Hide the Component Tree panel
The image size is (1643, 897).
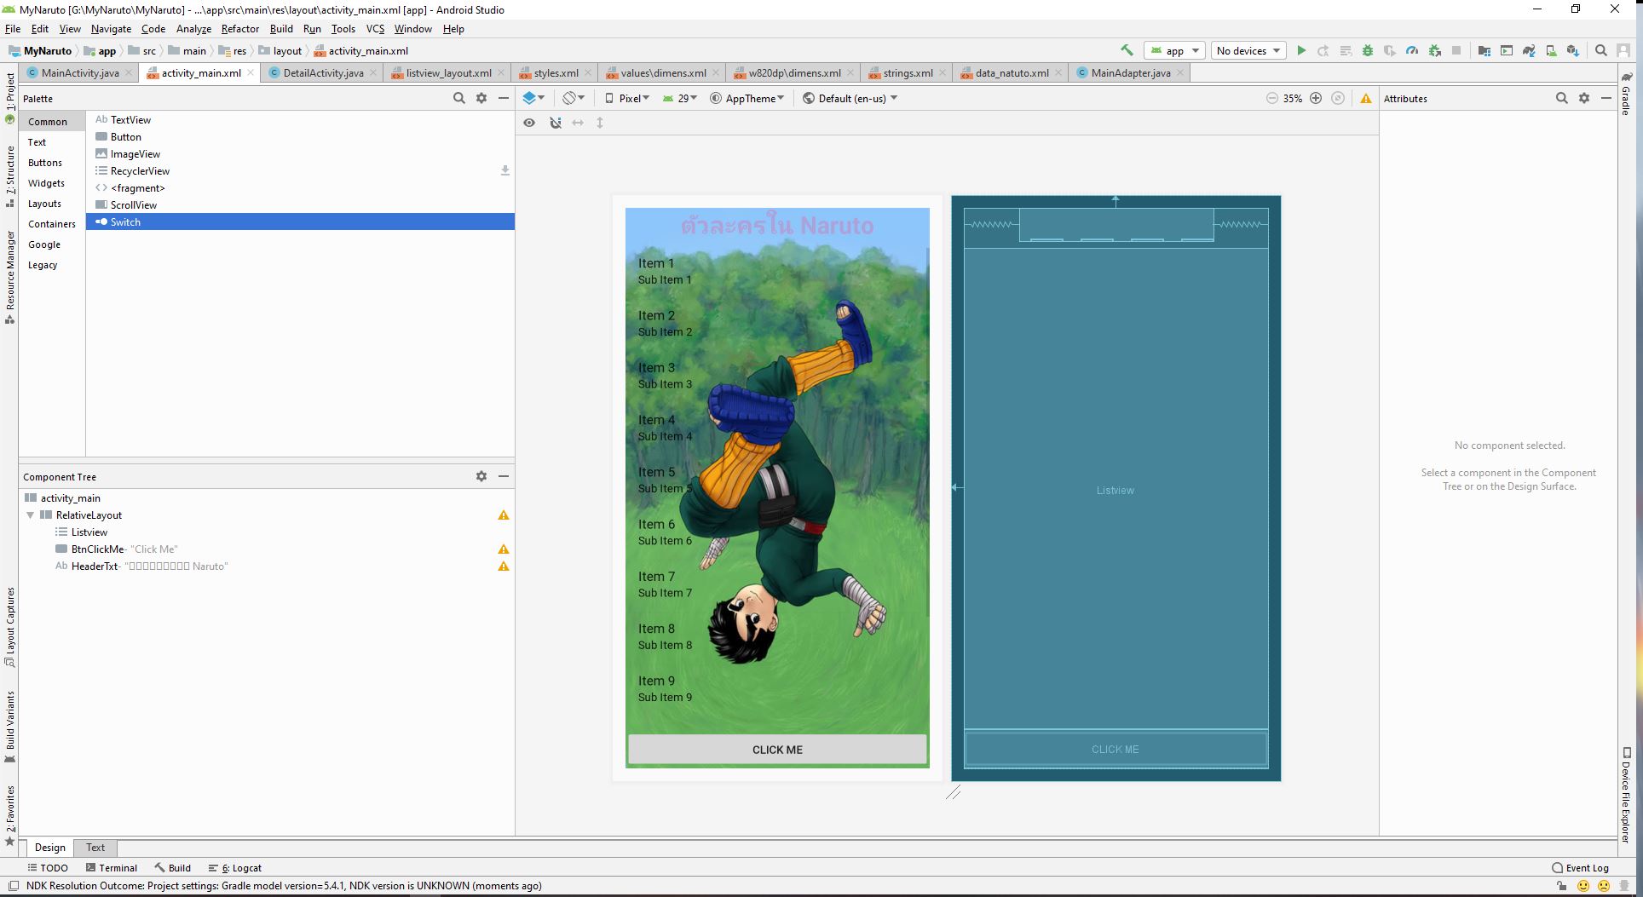pyautogui.click(x=504, y=476)
